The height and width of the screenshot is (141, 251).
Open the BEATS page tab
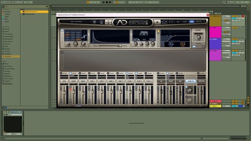(198, 22)
